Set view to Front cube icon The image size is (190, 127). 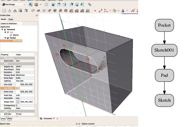point(53,5)
